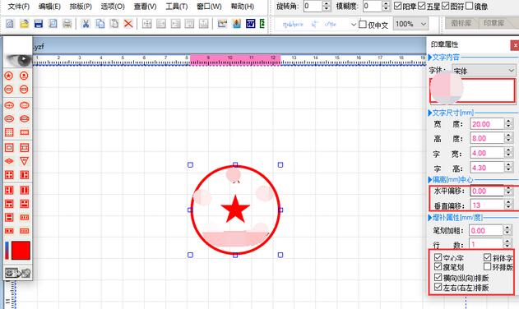Image resolution: width=519 pixels, height=309 pixels.
Task: Enable the 镜像 mirror checkbox
Action: (x=470, y=6)
